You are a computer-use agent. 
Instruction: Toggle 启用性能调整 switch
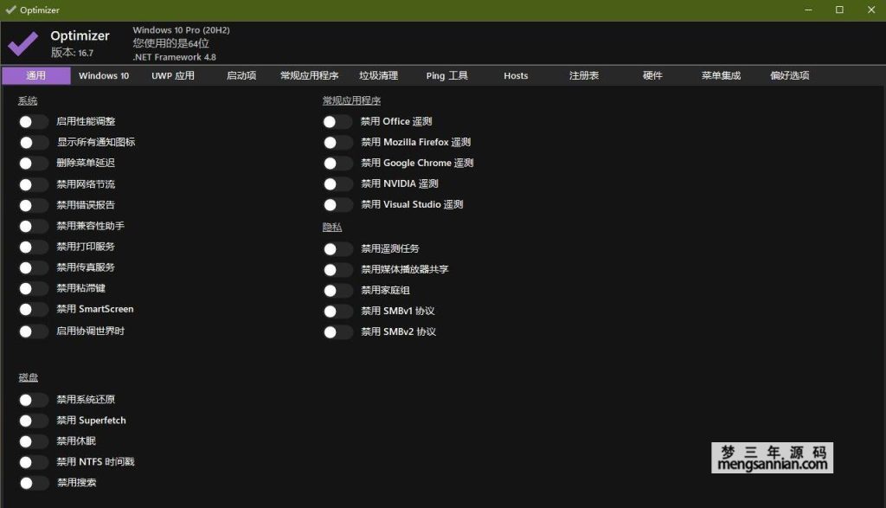pos(34,121)
